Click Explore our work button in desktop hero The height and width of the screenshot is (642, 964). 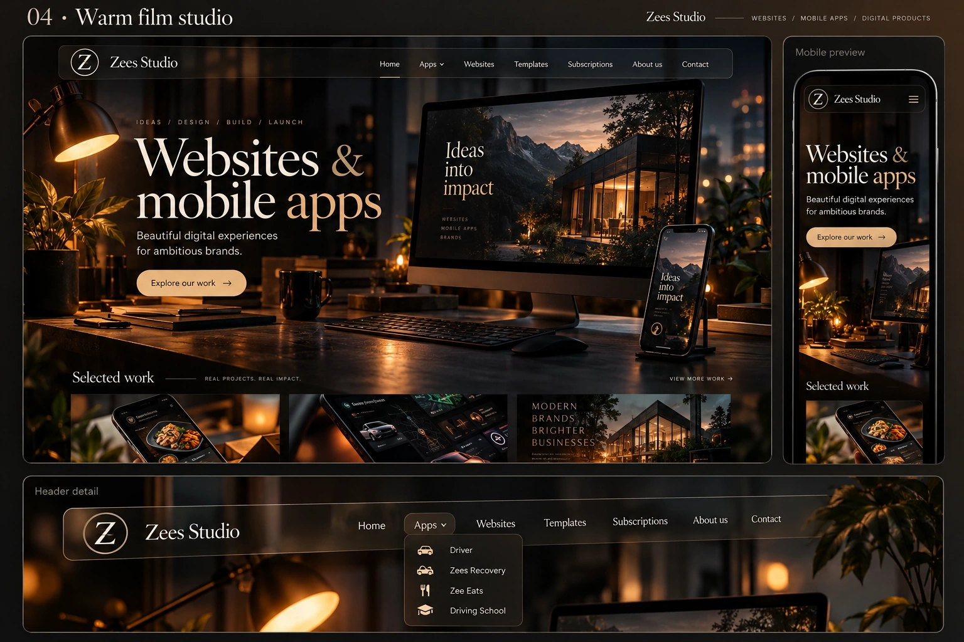click(x=191, y=283)
